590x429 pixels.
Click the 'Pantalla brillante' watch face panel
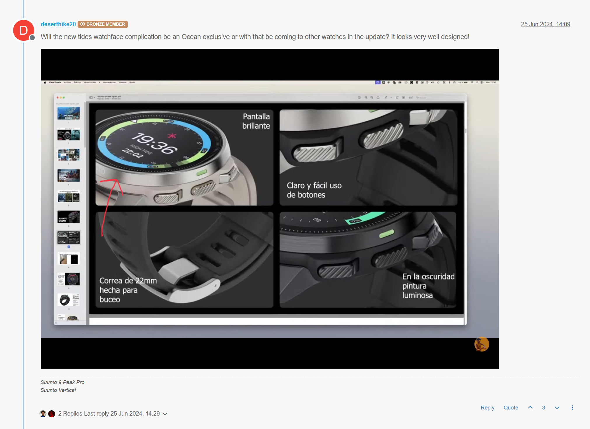tap(184, 157)
